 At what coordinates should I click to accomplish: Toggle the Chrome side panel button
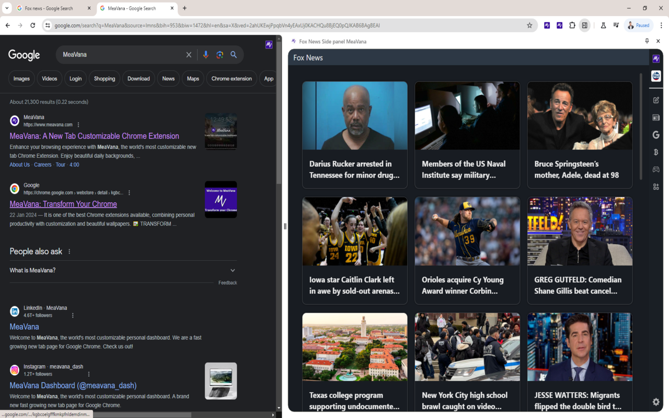click(585, 25)
